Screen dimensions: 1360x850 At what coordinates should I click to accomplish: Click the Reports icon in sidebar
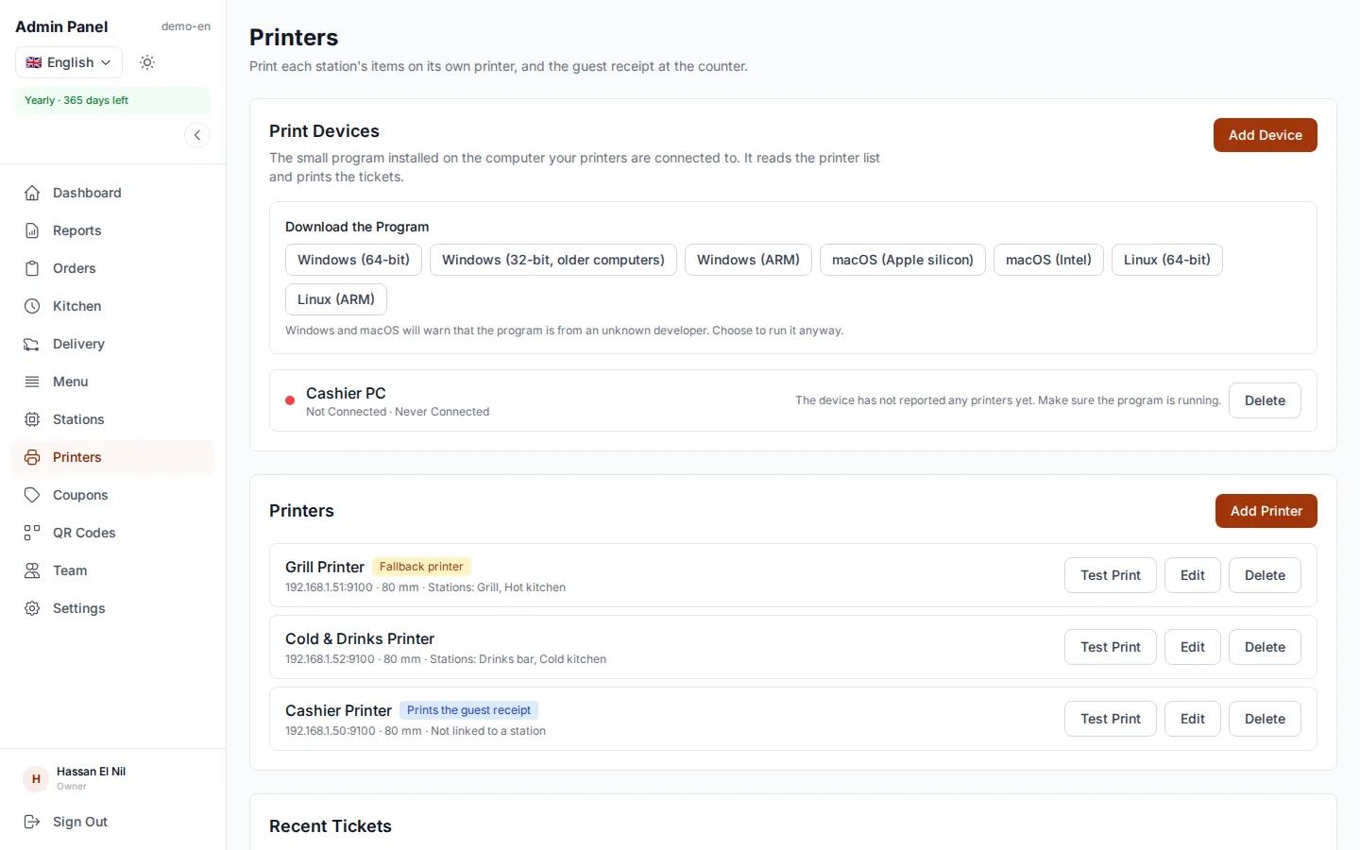[x=32, y=230]
